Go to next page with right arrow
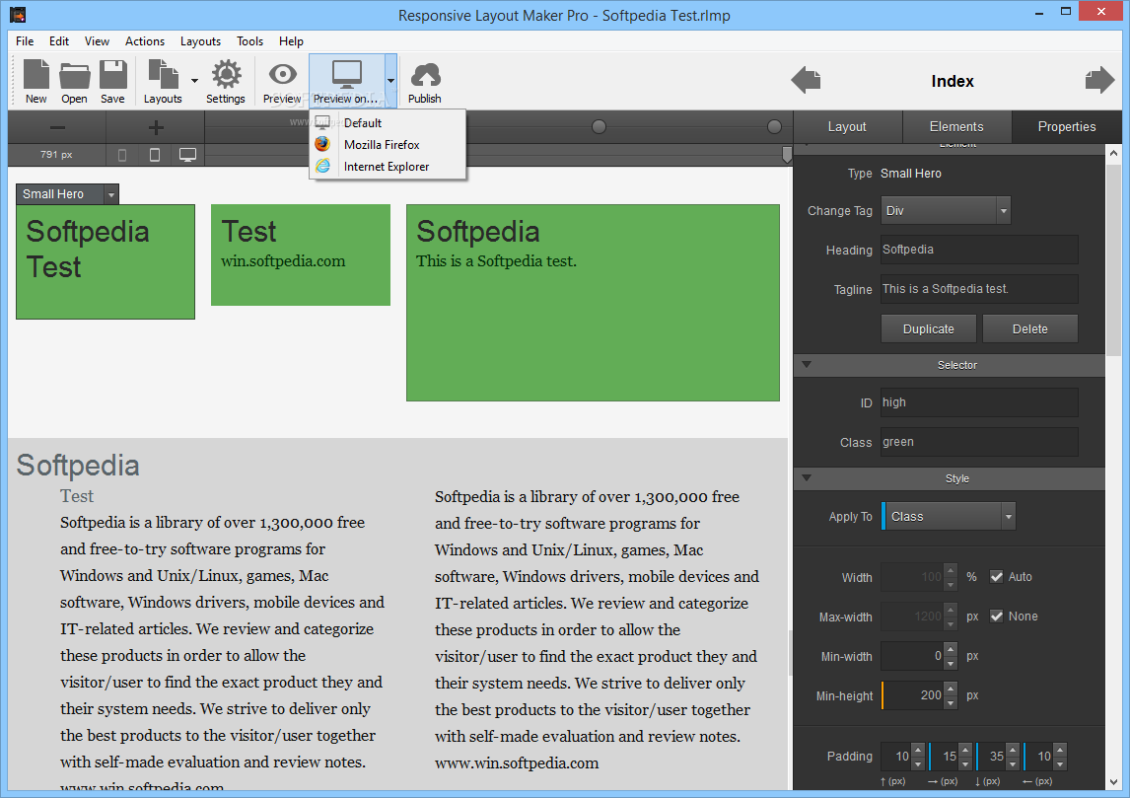 (x=1099, y=80)
